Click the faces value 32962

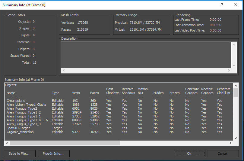coord(95,116)
